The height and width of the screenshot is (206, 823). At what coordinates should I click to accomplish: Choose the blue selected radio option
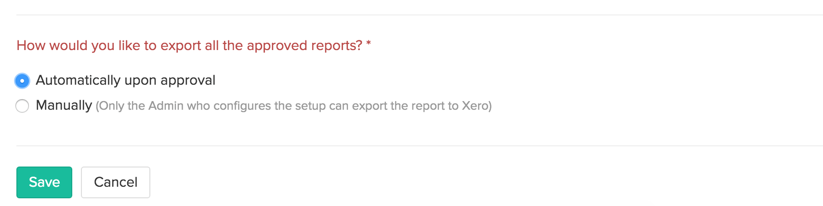pyautogui.click(x=22, y=81)
